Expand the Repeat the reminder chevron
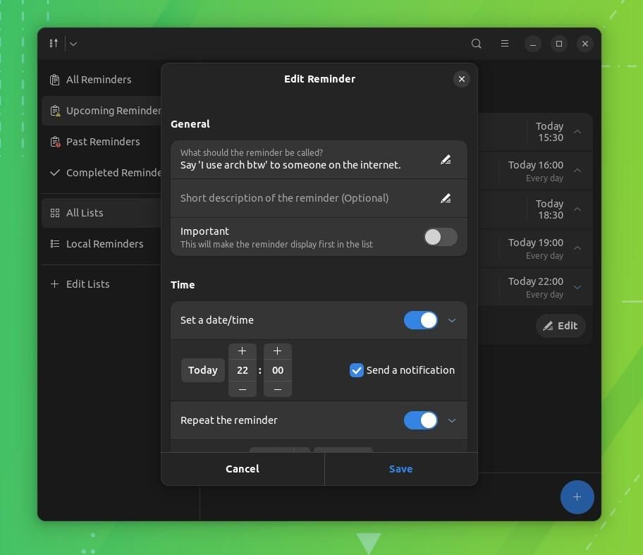Image resolution: width=643 pixels, height=555 pixels. click(x=452, y=420)
